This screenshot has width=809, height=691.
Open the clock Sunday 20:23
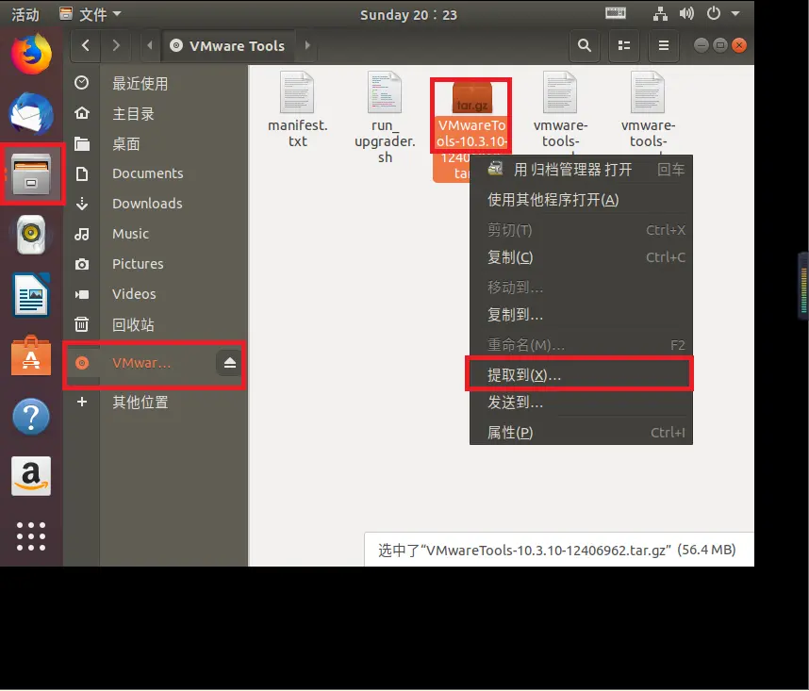point(408,14)
